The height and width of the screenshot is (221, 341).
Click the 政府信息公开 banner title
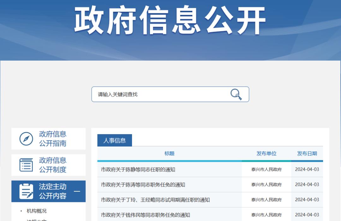pyautogui.click(x=170, y=21)
